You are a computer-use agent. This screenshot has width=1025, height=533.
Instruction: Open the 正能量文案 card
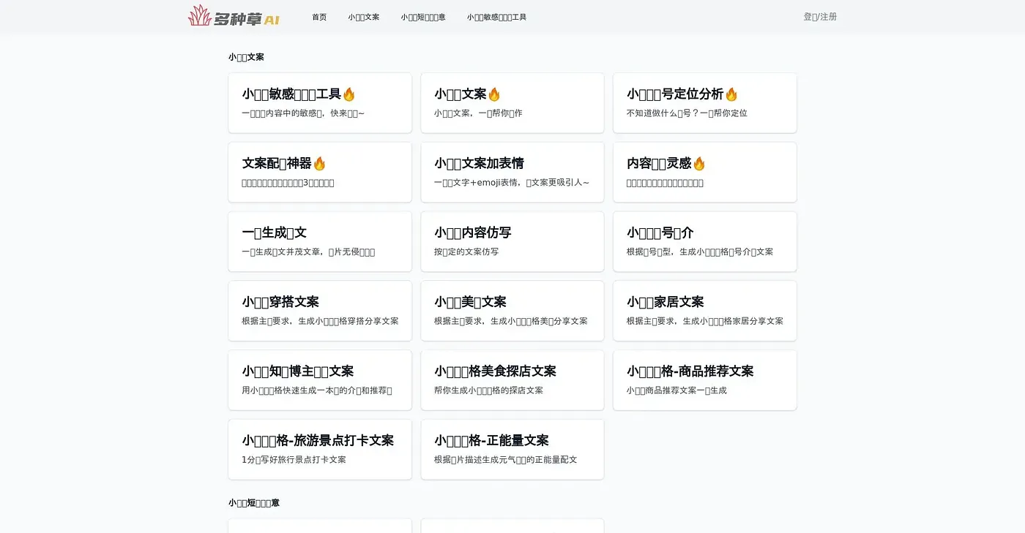click(512, 450)
